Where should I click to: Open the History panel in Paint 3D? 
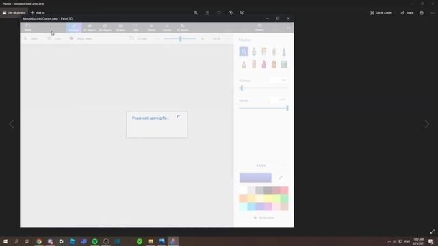pyautogui.click(x=259, y=27)
